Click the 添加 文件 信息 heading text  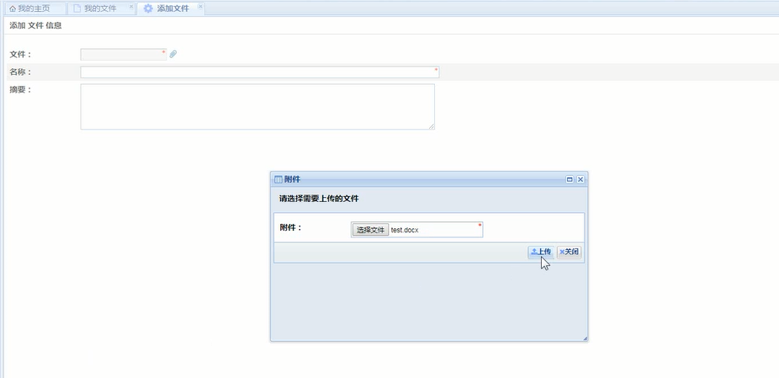tap(35, 25)
